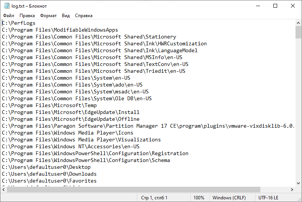The image size is (302, 202).
Task: Close the log.txt Notepad window
Action: coord(293,6)
